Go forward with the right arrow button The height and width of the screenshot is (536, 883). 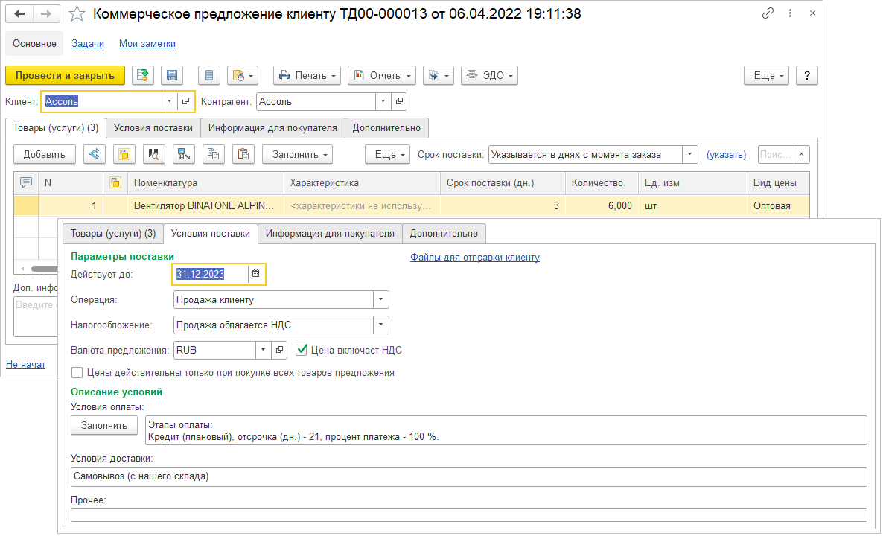coord(47,13)
